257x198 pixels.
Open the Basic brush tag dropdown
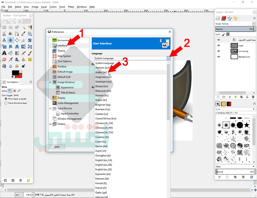[254, 166]
